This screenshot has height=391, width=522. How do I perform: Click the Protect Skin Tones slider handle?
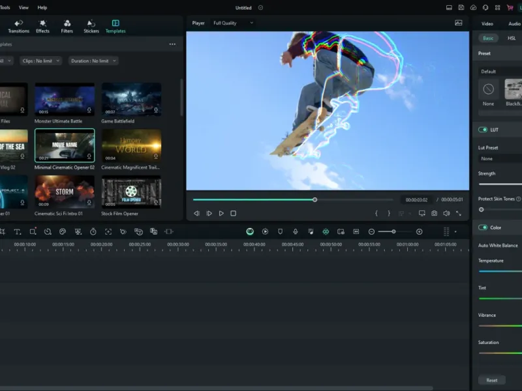[x=482, y=209]
